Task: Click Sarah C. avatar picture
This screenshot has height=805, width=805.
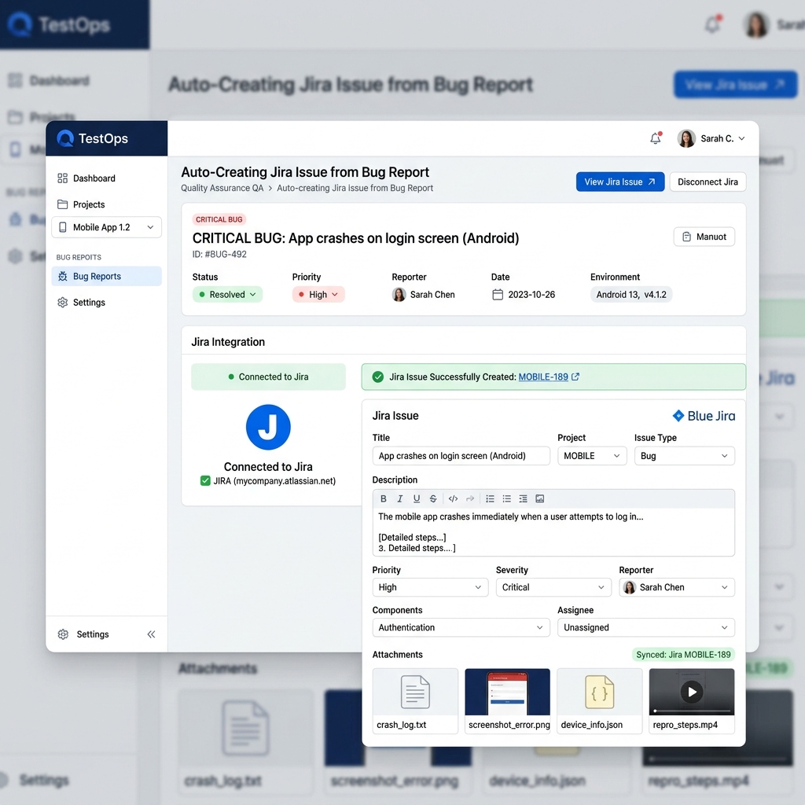Action: [x=686, y=138]
